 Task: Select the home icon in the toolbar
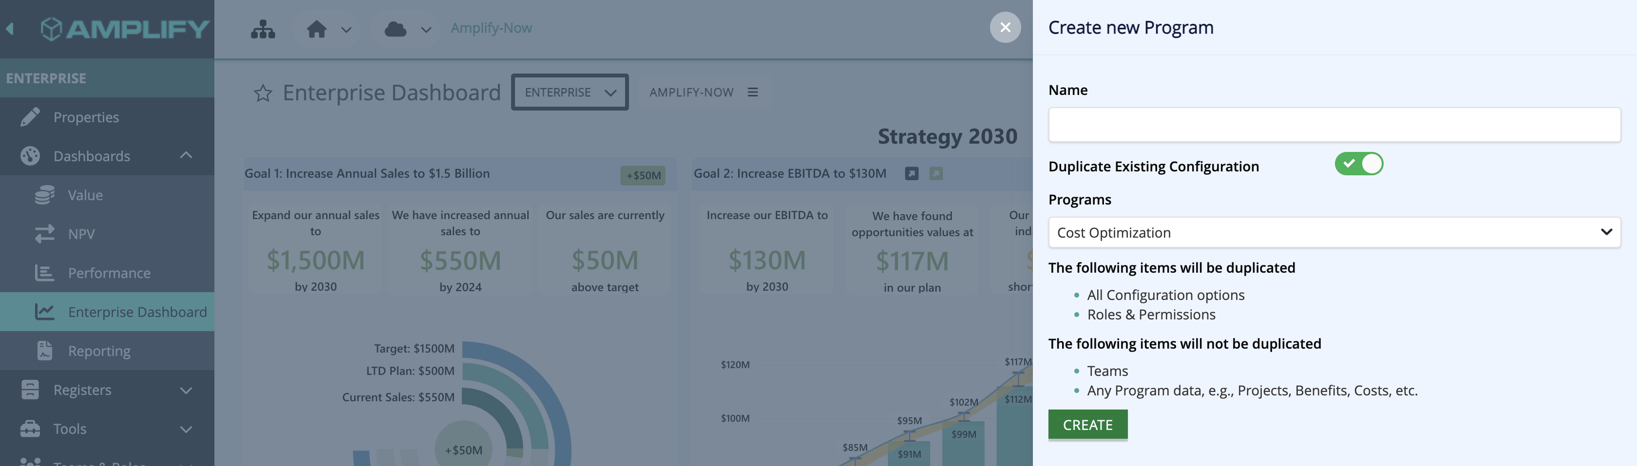click(x=318, y=29)
